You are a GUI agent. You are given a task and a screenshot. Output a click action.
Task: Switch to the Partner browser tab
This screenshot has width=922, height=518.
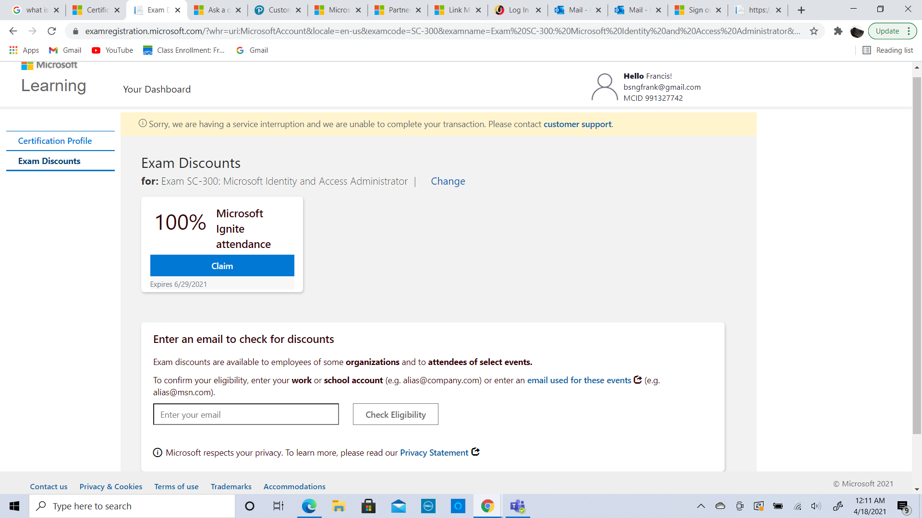point(398,10)
